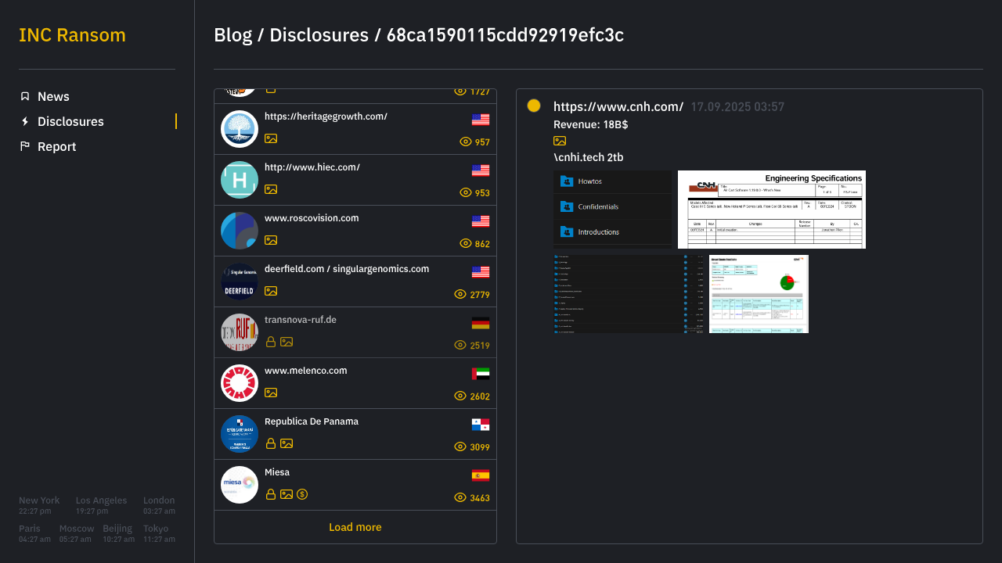This screenshot has height=563, width=1002.
Task: Click the INC Ransom logo title
Action: [x=72, y=35]
